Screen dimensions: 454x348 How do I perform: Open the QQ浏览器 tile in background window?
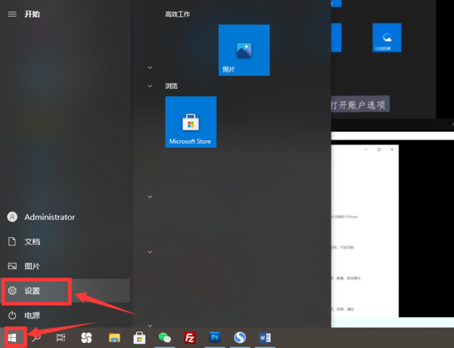(x=387, y=38)
